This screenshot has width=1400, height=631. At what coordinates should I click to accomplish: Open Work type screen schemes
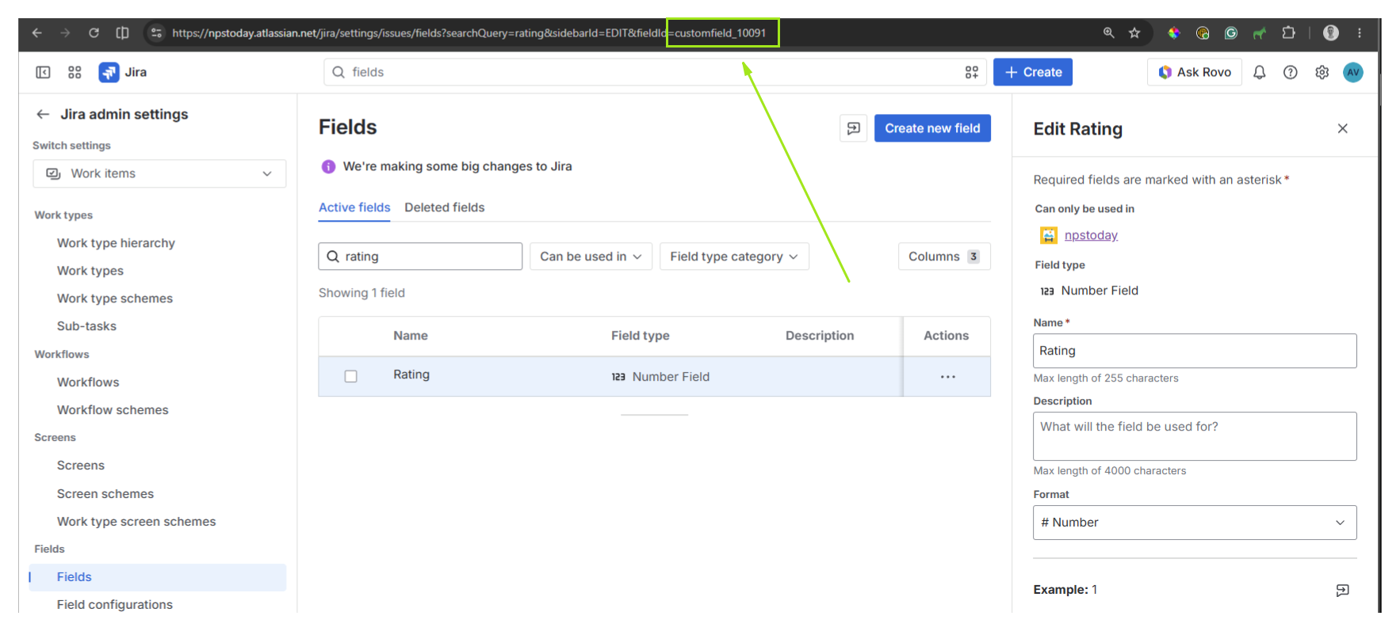(136, 522)
